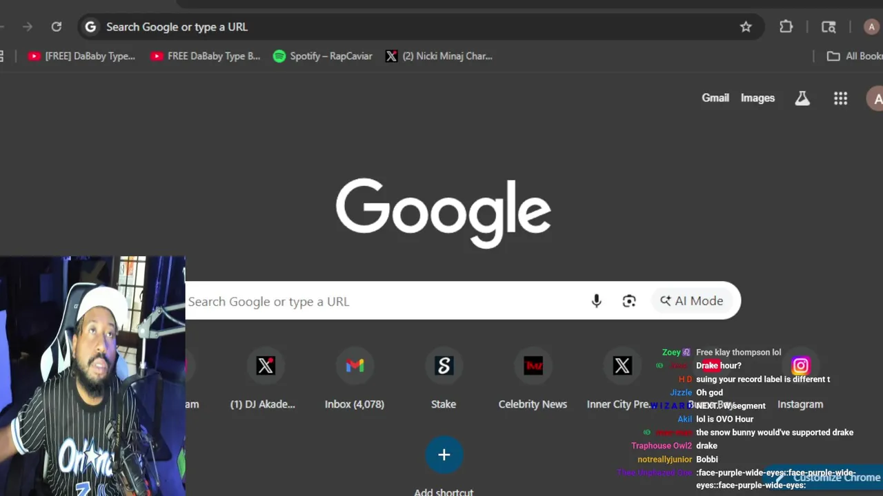Click the streamer webcam overlay
The image size is (883, 496).
[x=92, y=376]
